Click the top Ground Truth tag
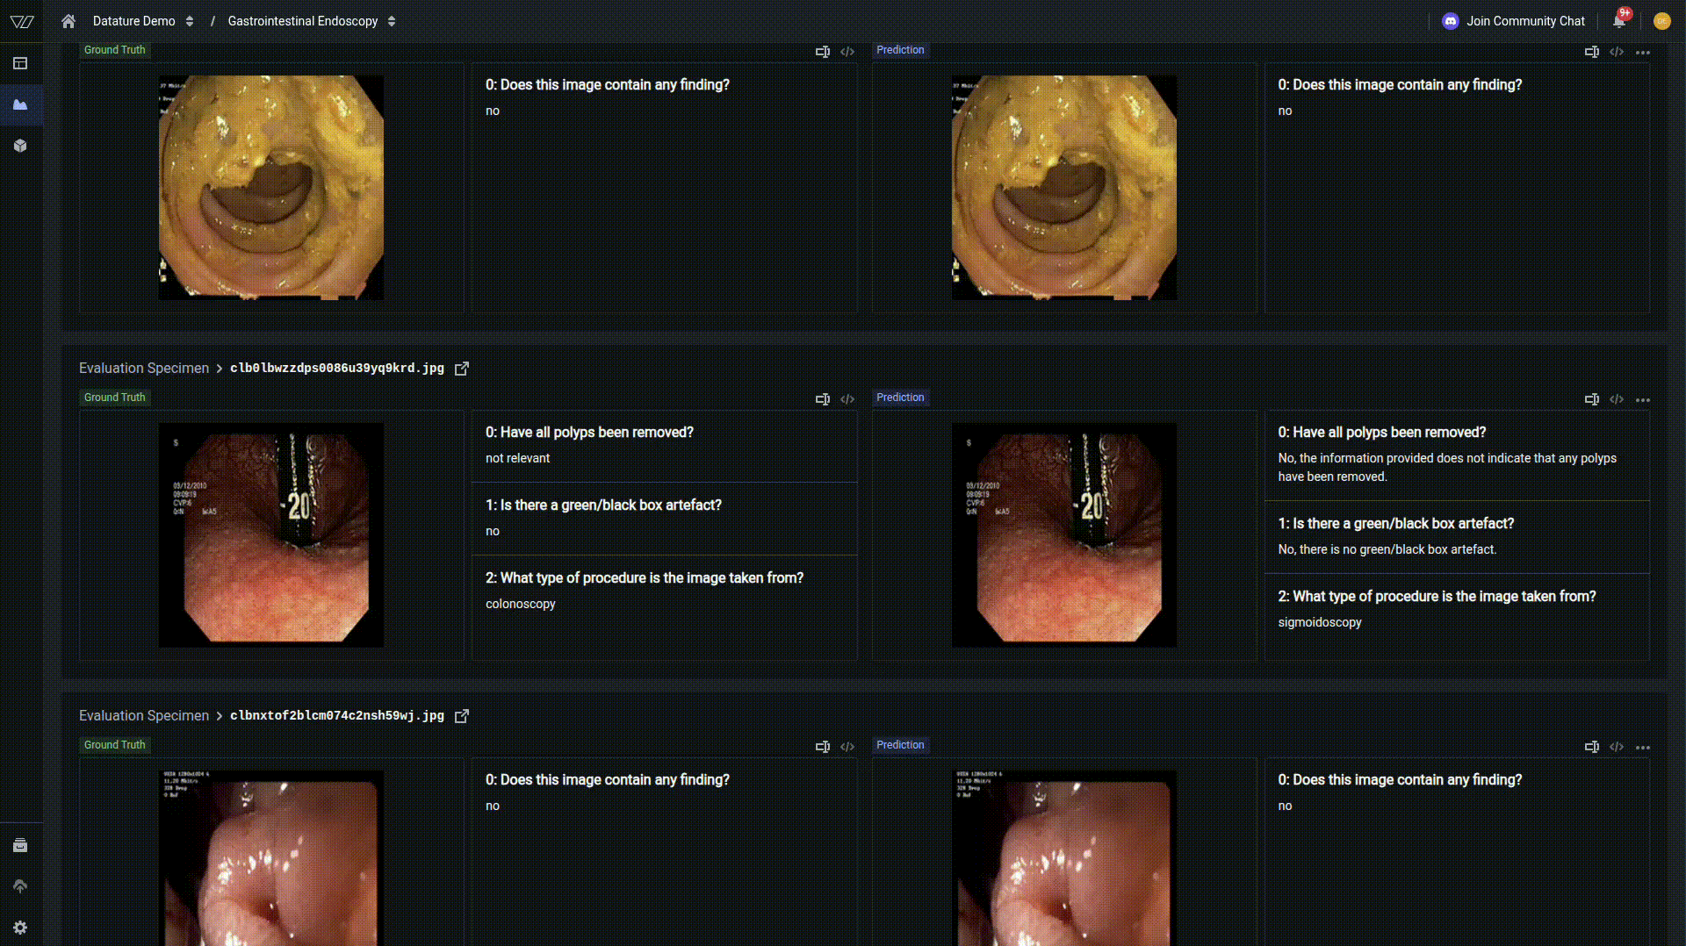The width and height of the screenshot is (1686, 946). point(115,50)
